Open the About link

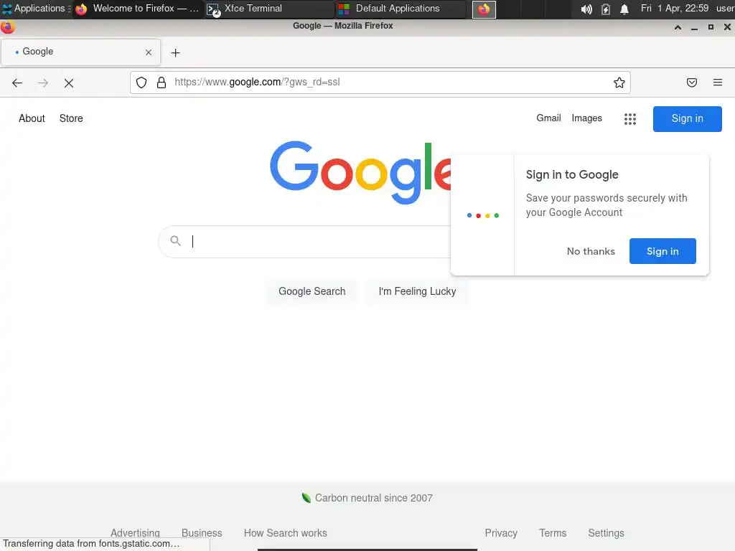click(32, 118)
